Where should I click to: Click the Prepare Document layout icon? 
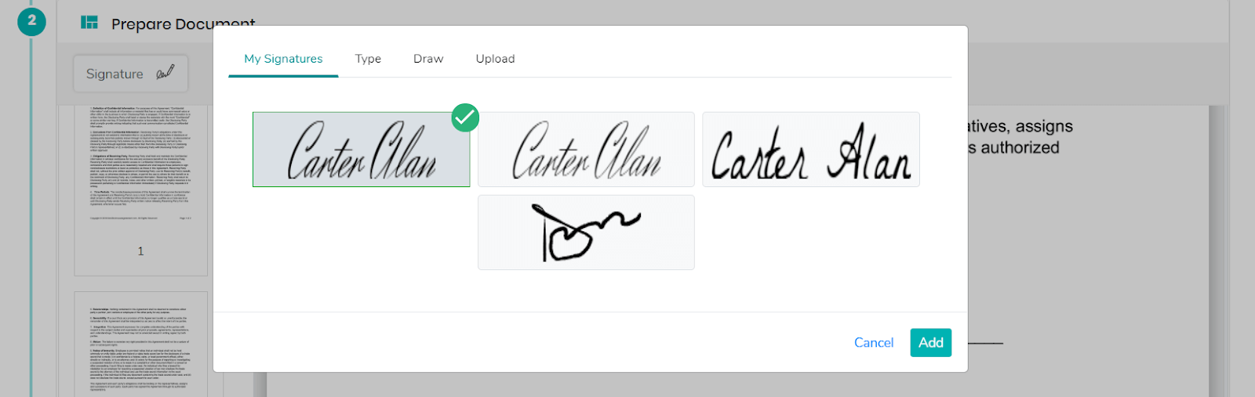(x=89, y=23)
